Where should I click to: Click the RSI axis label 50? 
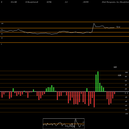pyautogui.click(x=2, y=34)
